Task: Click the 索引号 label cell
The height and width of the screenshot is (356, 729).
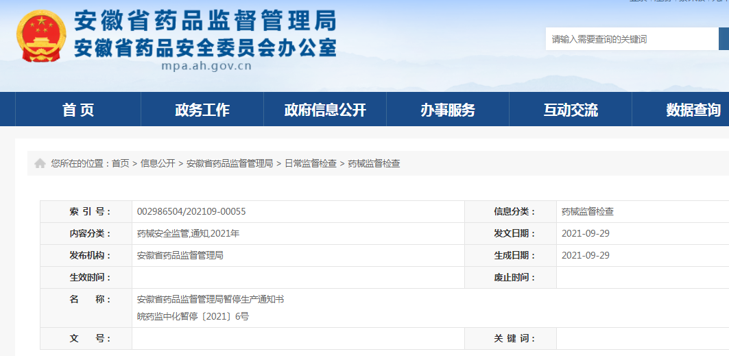Action: pyautogui.click(x=86, y=212)
